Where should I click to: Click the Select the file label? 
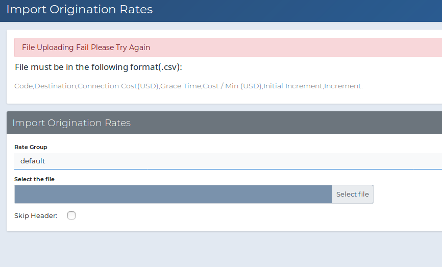pyautogui.click(x=34, y=179)
